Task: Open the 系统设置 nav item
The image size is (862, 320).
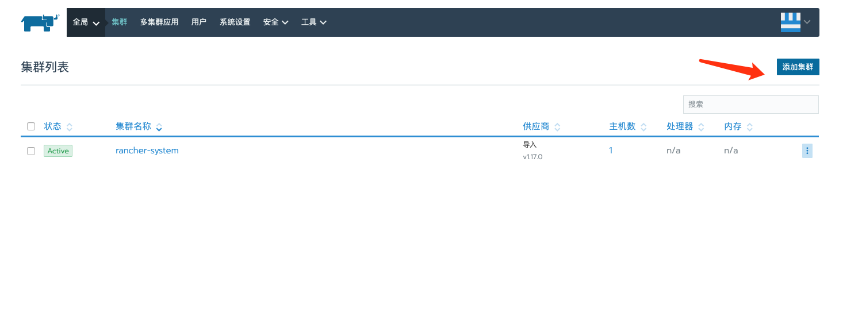Action: [x=235, y=22]
